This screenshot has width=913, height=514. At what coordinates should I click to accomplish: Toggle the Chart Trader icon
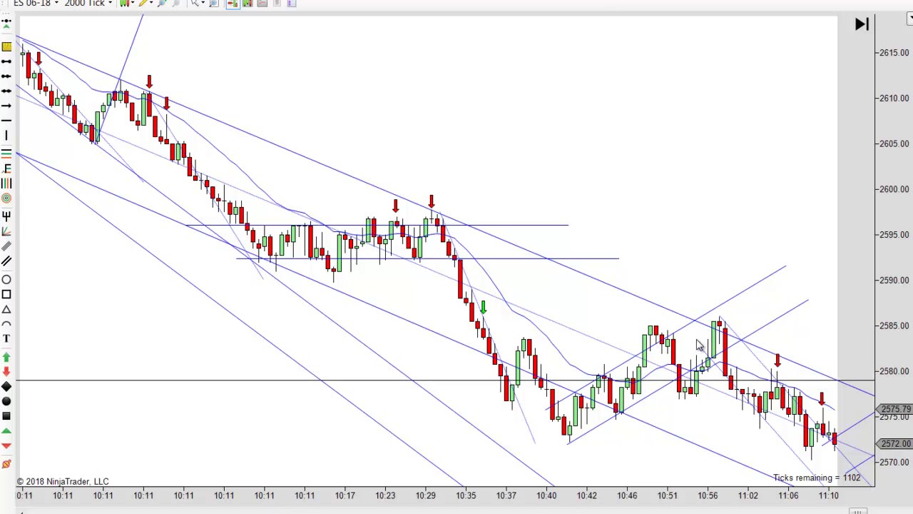click(232, 3)
